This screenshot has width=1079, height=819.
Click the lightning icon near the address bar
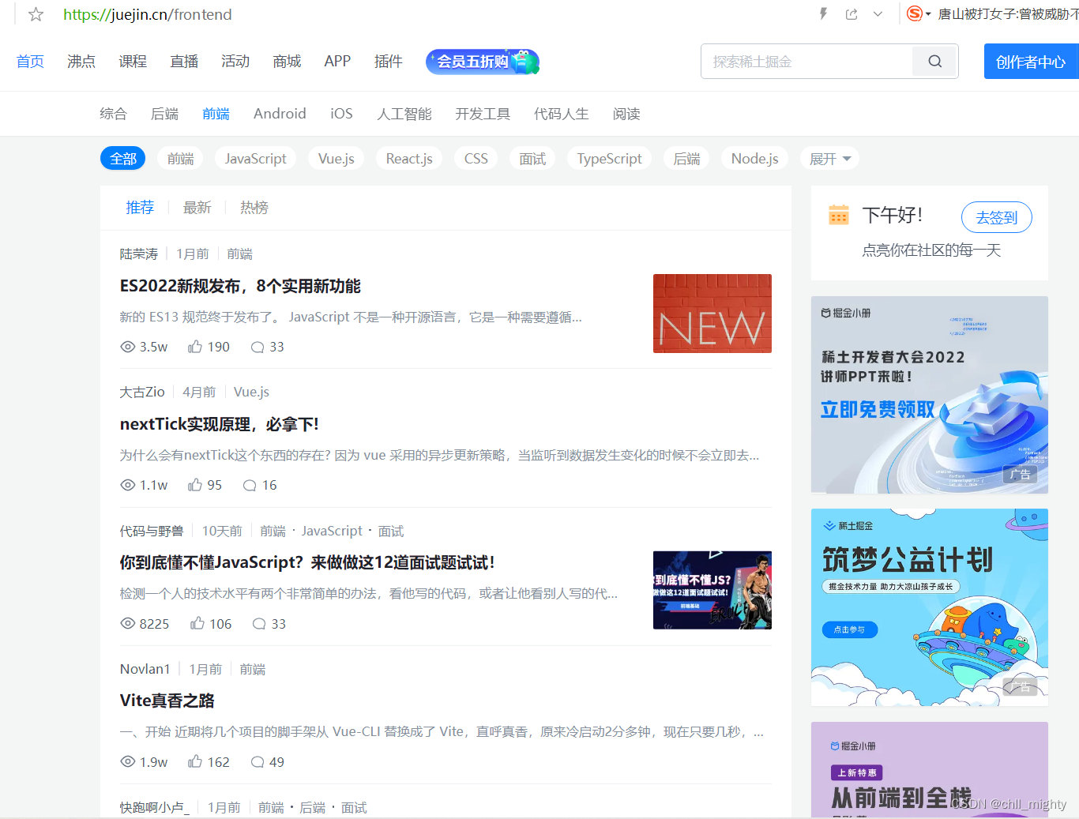click(822, 13)
